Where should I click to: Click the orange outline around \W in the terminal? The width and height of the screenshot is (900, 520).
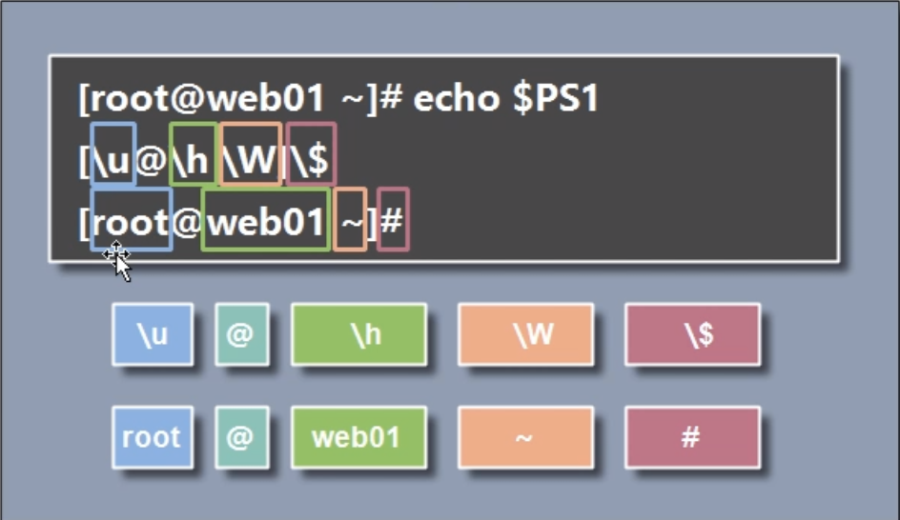[x=251, y=153]
